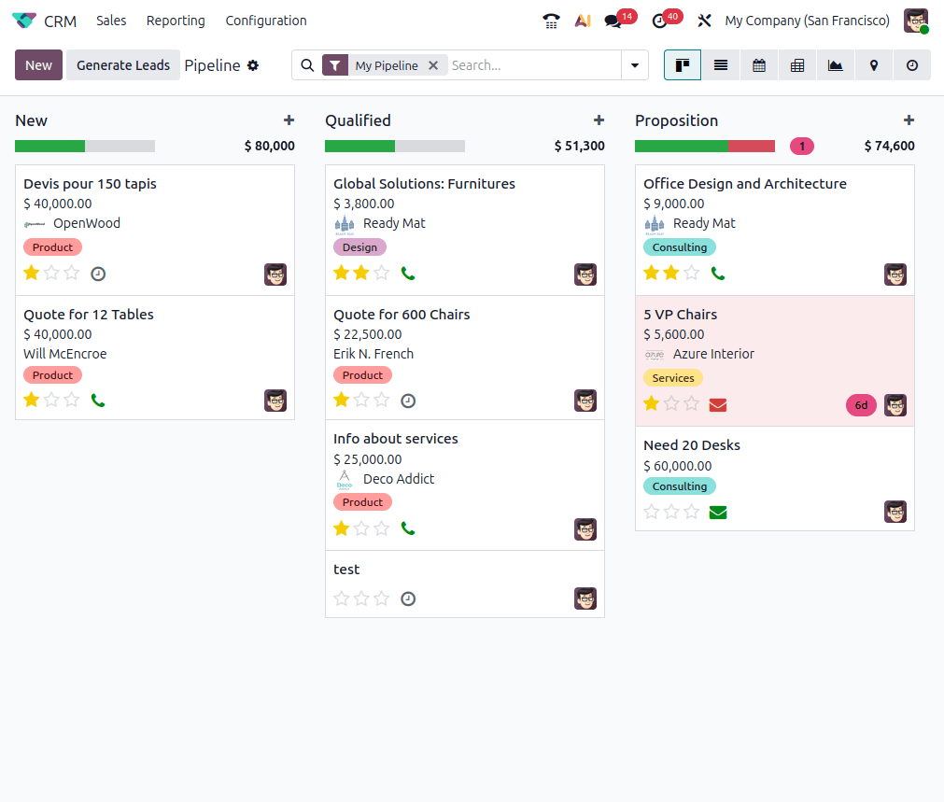
Task: Switch to pivot table view
Action: [797, 65]
